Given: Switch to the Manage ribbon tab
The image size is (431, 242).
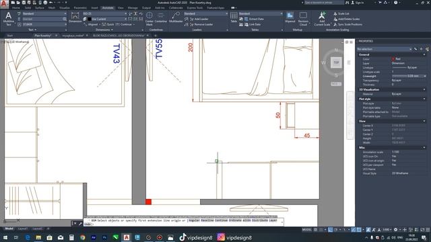Looking at the screenshot, I should coord(133,8).
